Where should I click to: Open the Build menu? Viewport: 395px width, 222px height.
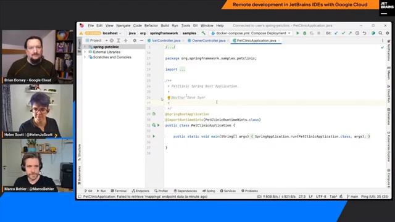165,26
